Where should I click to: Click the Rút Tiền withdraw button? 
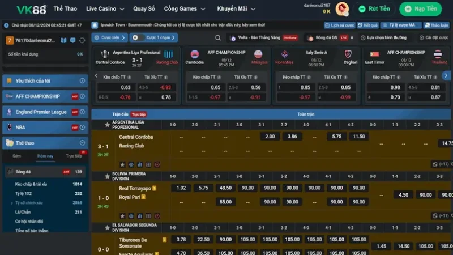coord(375,9)
